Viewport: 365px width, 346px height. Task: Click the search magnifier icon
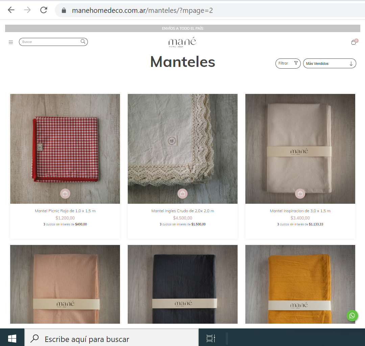(x=83, y=42)
